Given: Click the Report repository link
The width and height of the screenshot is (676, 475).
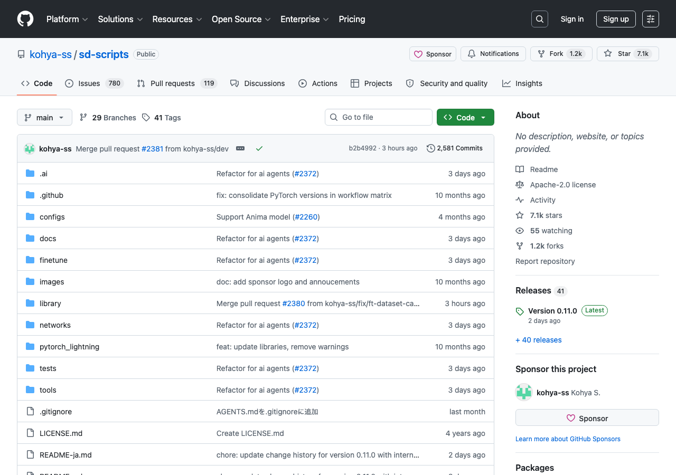Looking at the screenshot, I should (545, 261).
